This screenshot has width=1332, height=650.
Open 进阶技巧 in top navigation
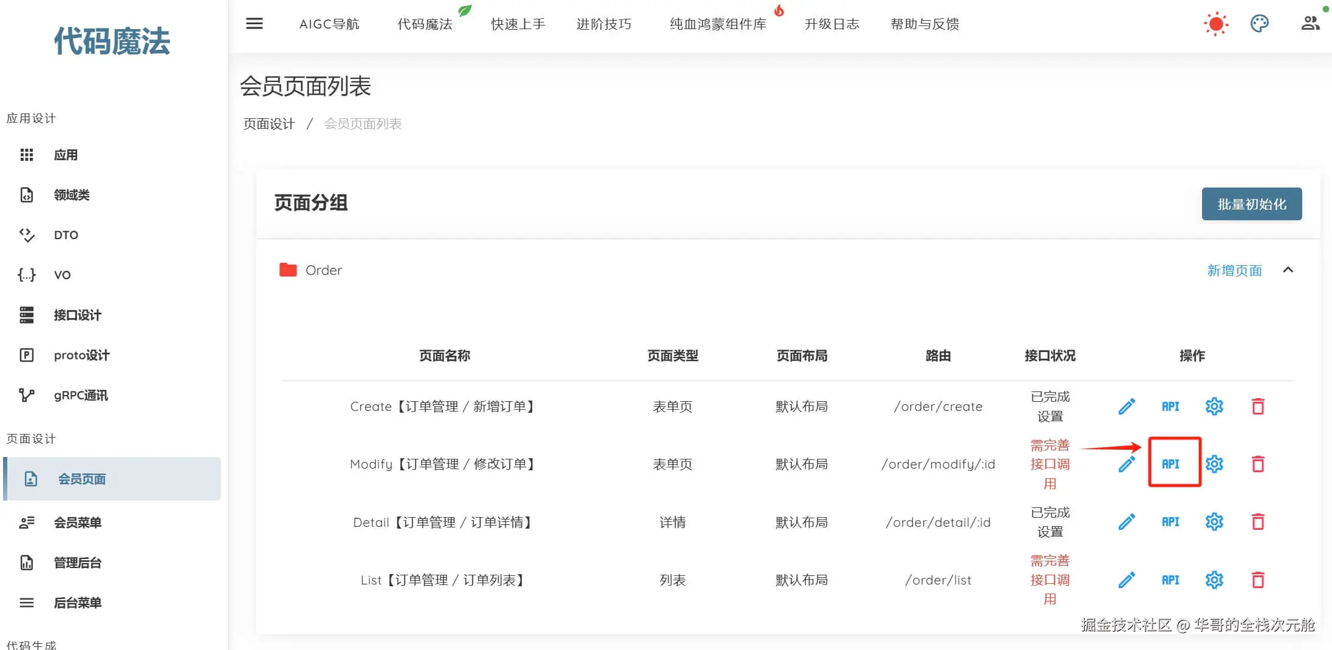coord(604,24)
